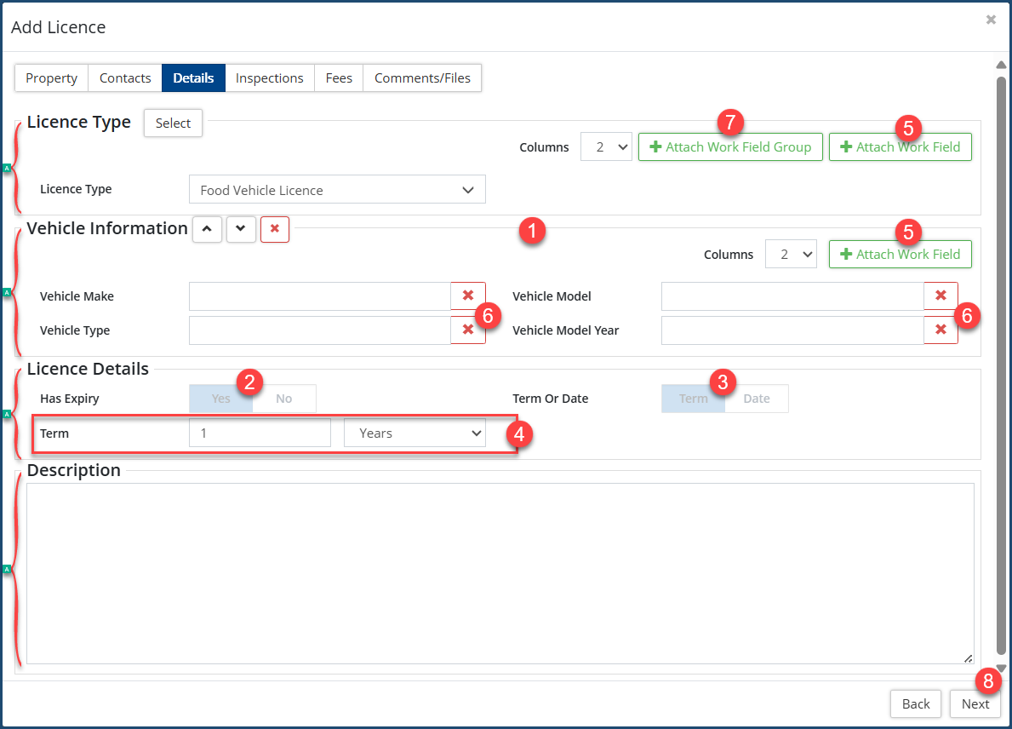Select the Details tab
1012x729 pixels.
click(x=193, y=78)
